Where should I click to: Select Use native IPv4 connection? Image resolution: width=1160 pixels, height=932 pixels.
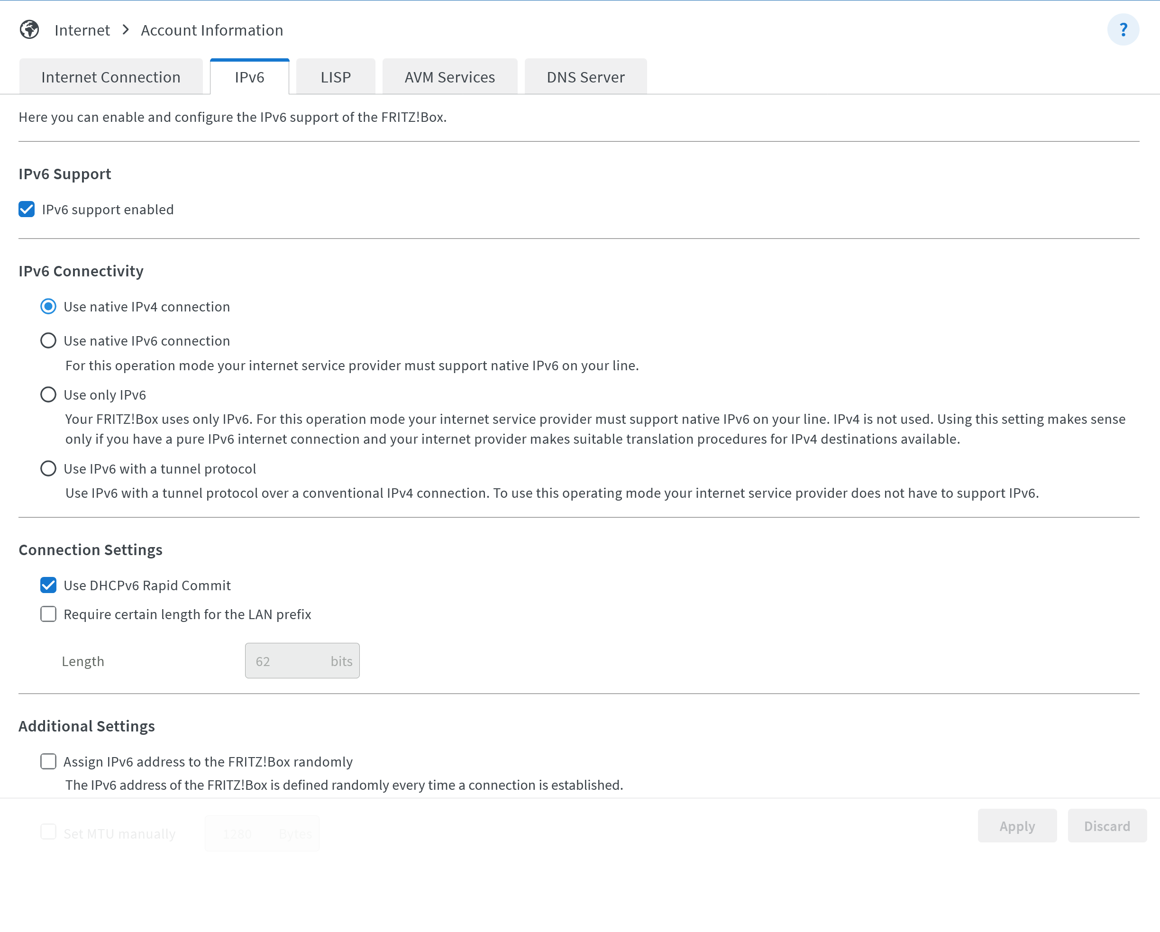click(48, 307)
